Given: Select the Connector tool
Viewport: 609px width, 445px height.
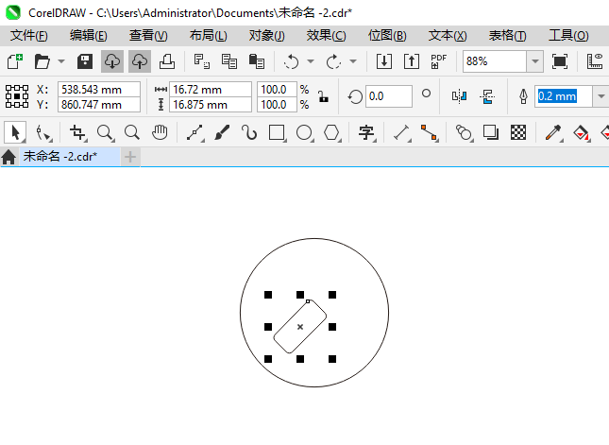Looking at the screenshot, I should (430, 133).
